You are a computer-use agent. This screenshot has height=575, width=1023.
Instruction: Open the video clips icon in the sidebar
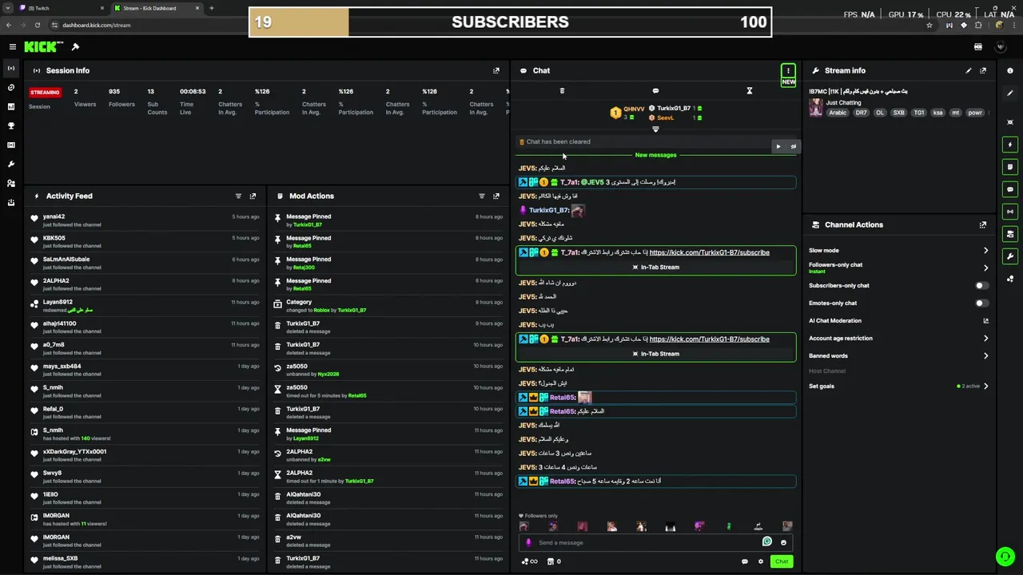tap(11, 145)
